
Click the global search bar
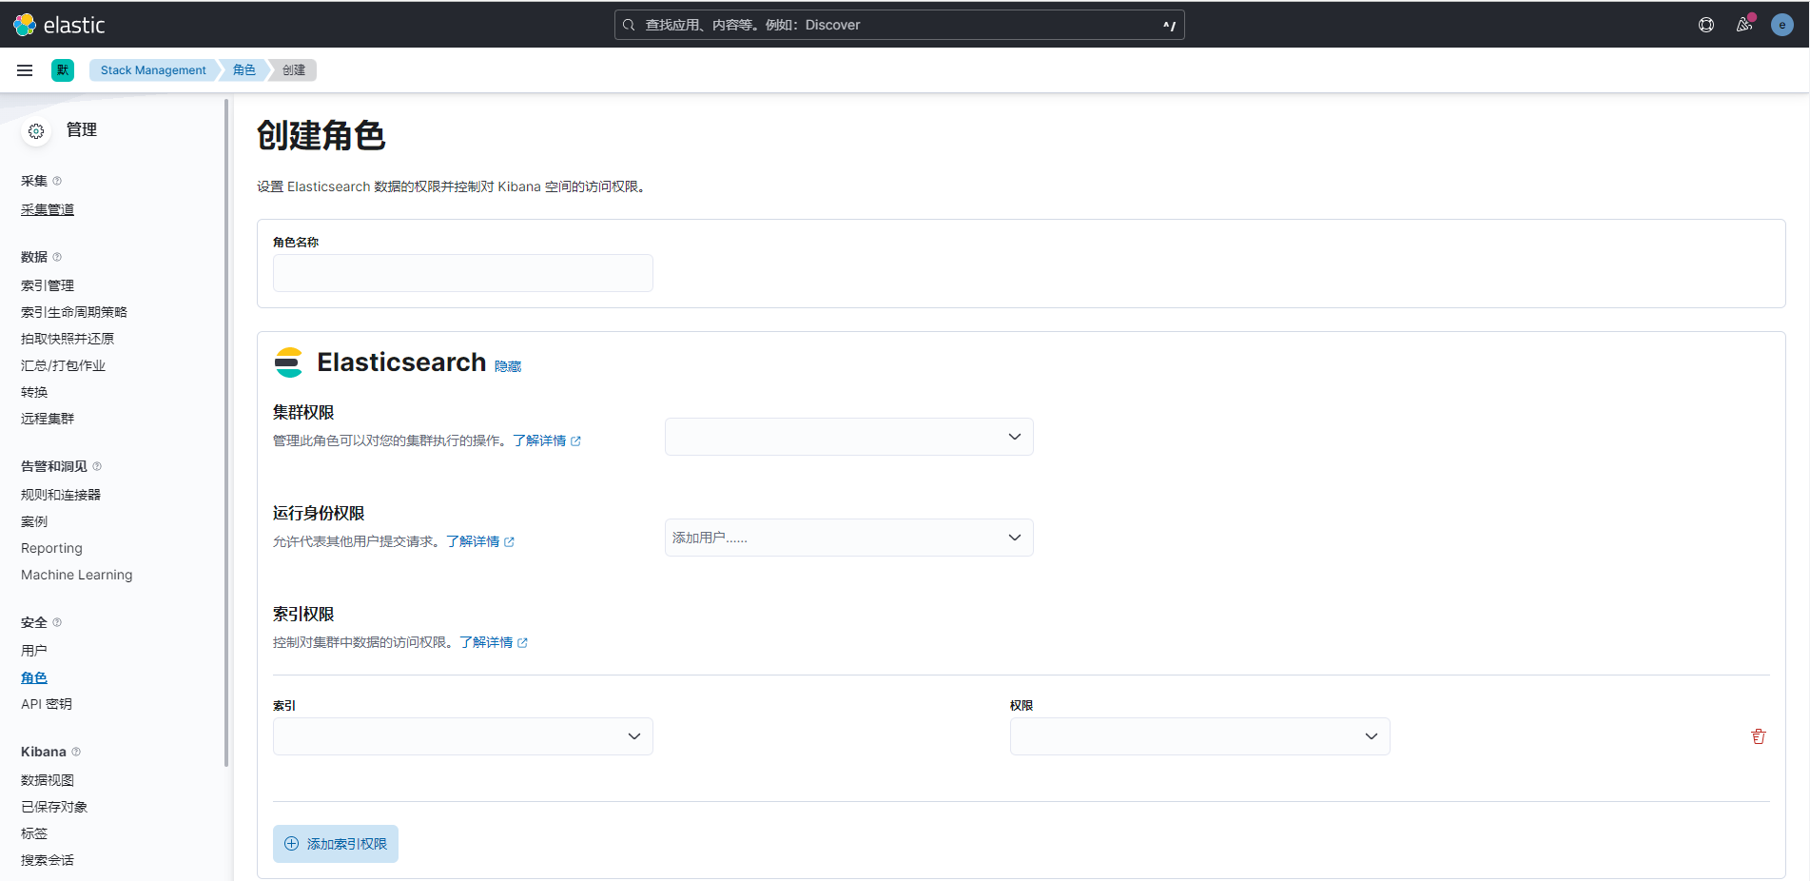click(x=899, y=25)
